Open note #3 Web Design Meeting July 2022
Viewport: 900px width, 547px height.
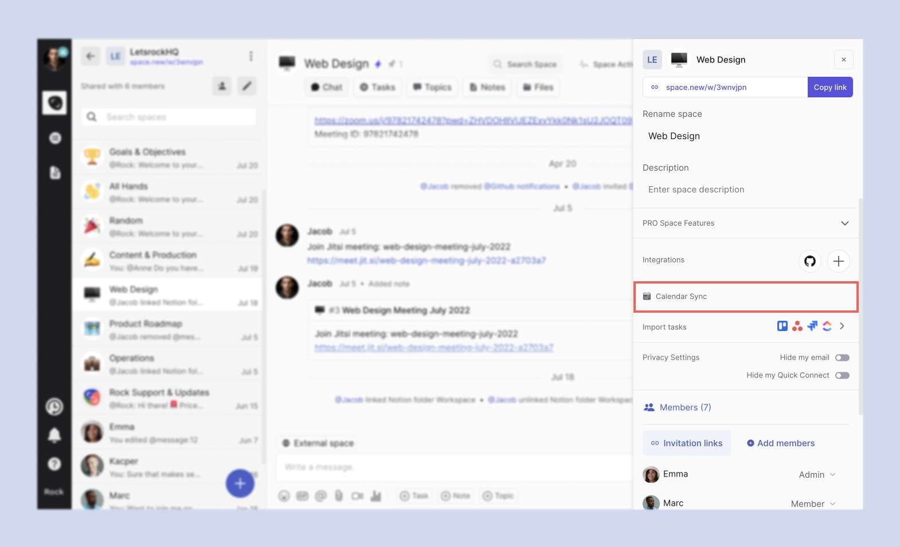(399, 310)
